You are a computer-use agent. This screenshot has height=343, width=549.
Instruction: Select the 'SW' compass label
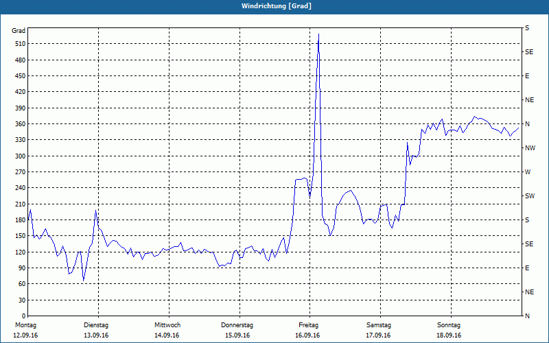click(x=530, y=196)
